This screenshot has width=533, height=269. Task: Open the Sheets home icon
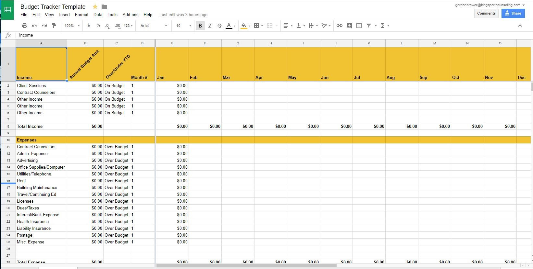pos(7,10)
